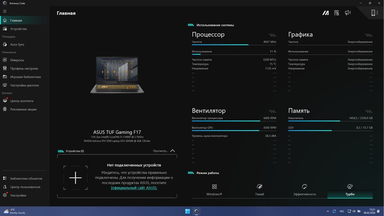Click the Настройки gear icon
Image resolution: width=384 pixels, height=216 pixels.
pyautogui.click(x=5, y=195)
